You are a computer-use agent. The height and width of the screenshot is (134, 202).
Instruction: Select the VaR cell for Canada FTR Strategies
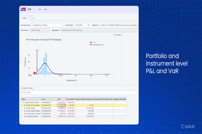(62, 105)
